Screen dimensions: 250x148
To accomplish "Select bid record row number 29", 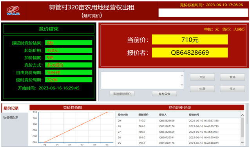I will point(178,121).
